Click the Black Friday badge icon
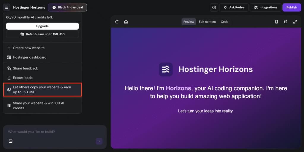The height and width of the screenshot is (152, 304). (54, 7)
